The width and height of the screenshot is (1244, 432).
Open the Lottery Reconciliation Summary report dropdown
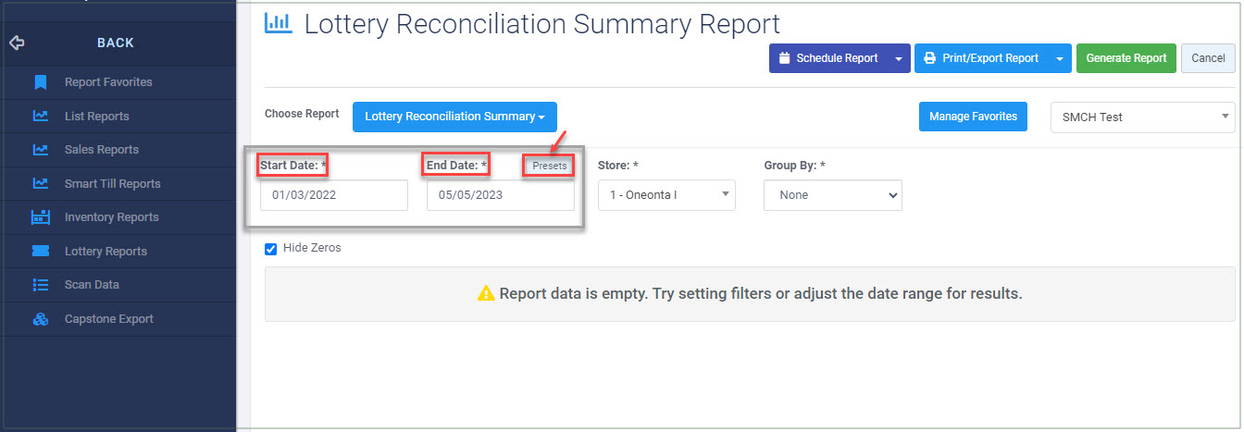click(454, 117)
